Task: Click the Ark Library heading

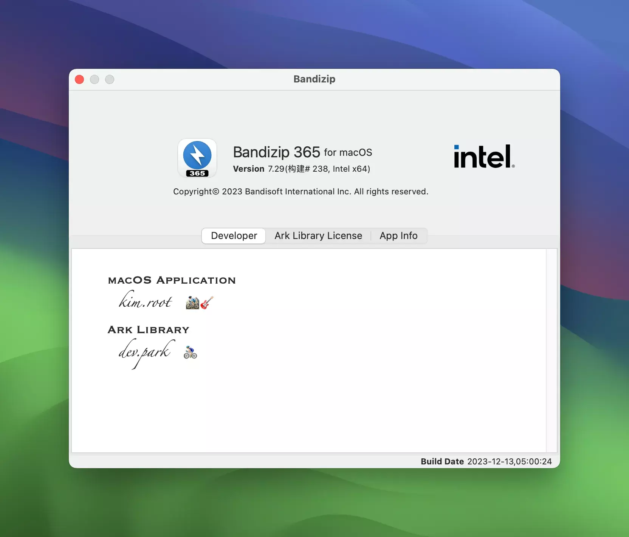Action: pos(149,330)
